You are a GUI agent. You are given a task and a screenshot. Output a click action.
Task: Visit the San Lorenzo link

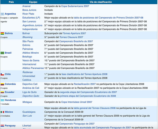(x=29, y=21)
